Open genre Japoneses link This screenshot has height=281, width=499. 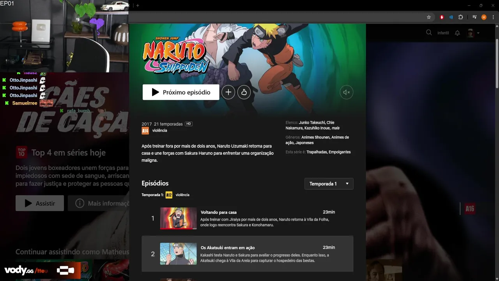pyautogui.click(x=304, y=143)
